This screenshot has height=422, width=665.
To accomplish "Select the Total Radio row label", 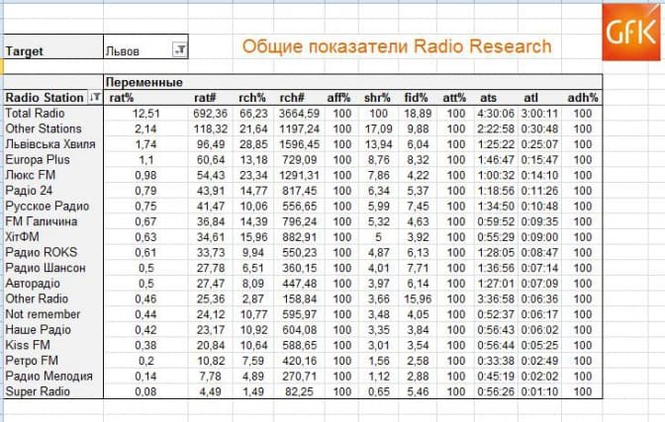I will [x=35, y=114].
